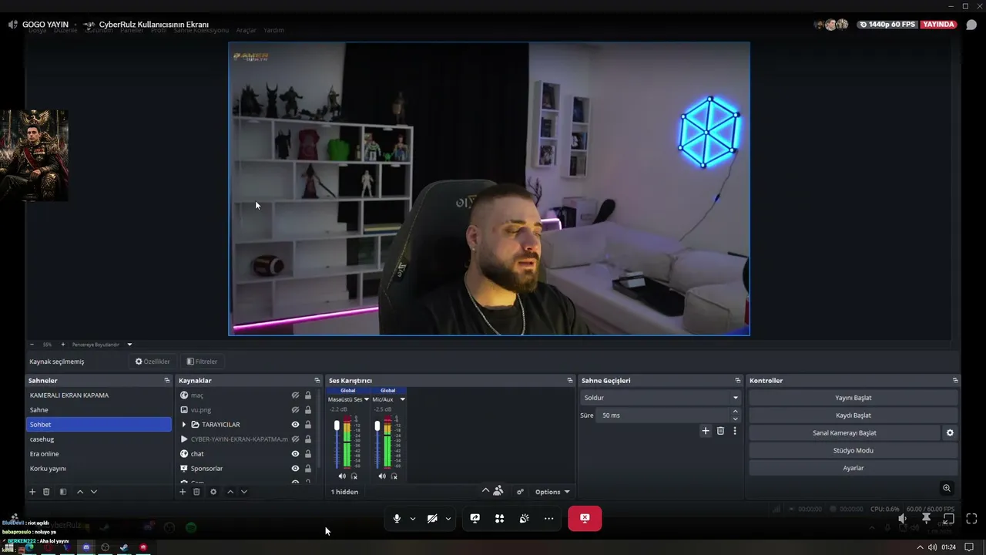
Task: Move source up in Kaynaklar list
Action: (x=230, y=492)
